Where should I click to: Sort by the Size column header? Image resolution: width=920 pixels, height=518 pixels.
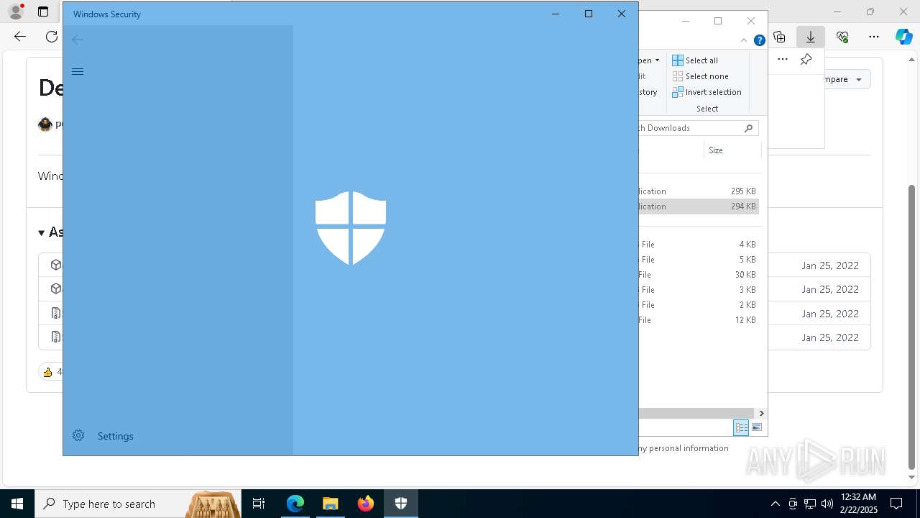point(732,150)
